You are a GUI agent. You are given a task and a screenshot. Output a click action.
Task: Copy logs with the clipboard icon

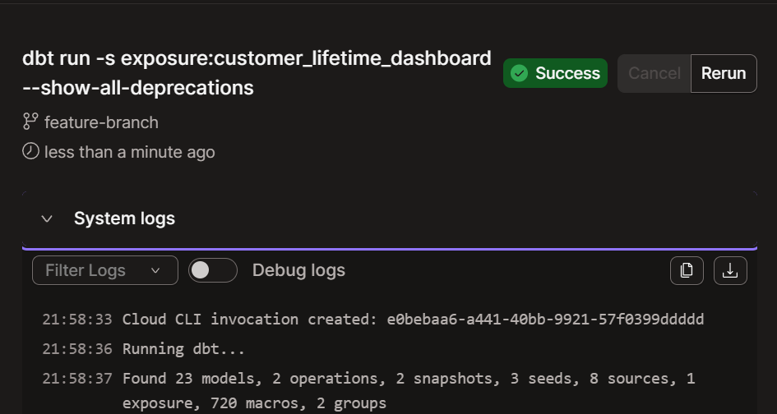687,271
